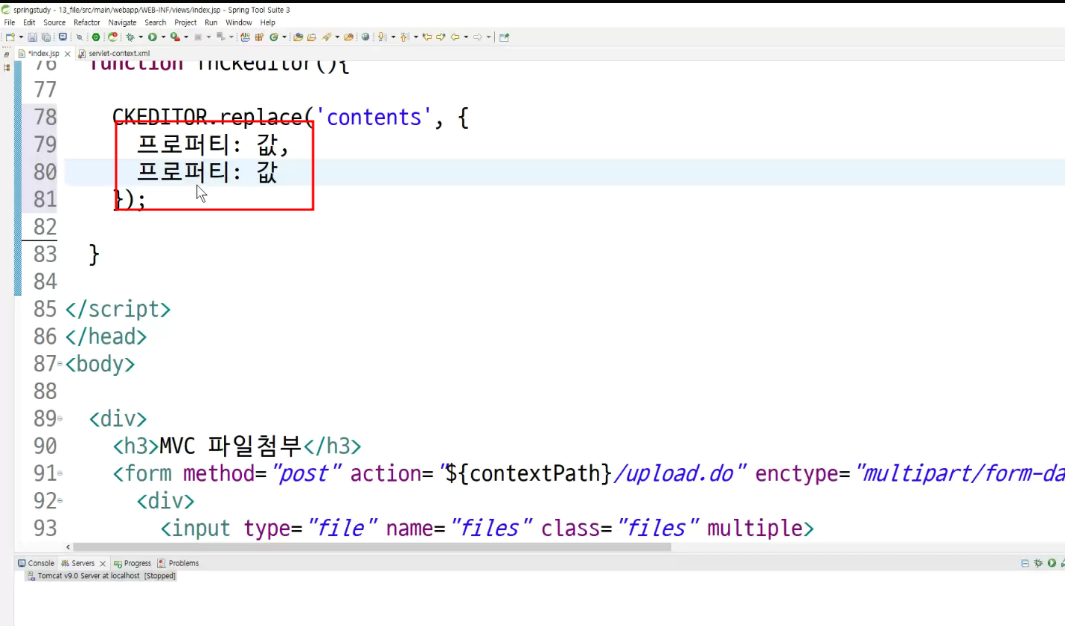Save the current file with the Save icon
The height and width of the screenshot is (626, 1065).
coord(32,37)
